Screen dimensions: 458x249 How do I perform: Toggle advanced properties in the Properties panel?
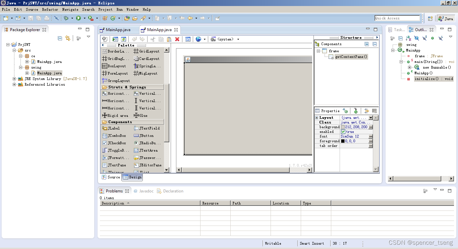tap(366, 110)
